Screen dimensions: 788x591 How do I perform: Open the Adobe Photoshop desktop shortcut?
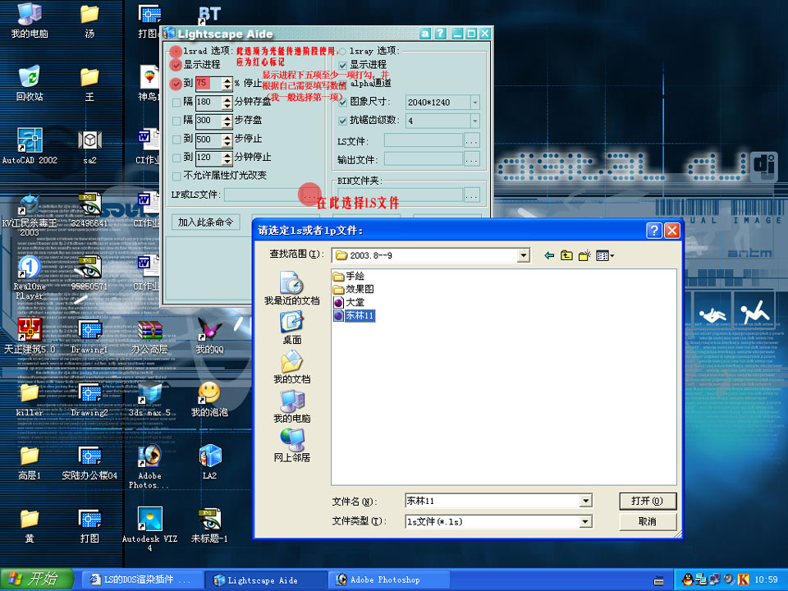tap(149, 466)
